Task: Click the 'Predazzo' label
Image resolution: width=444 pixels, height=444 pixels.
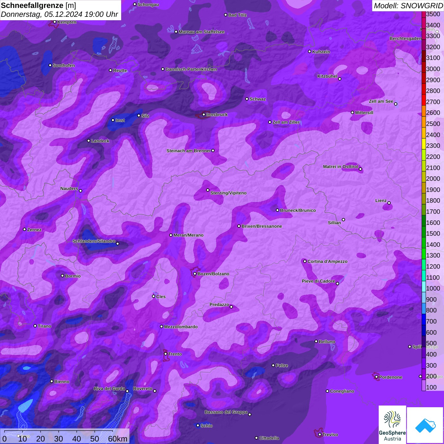Action: [219, 304]
